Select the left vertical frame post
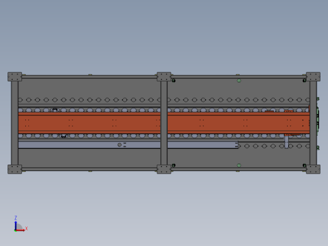328x246 pixels. [x=15, y=123]
